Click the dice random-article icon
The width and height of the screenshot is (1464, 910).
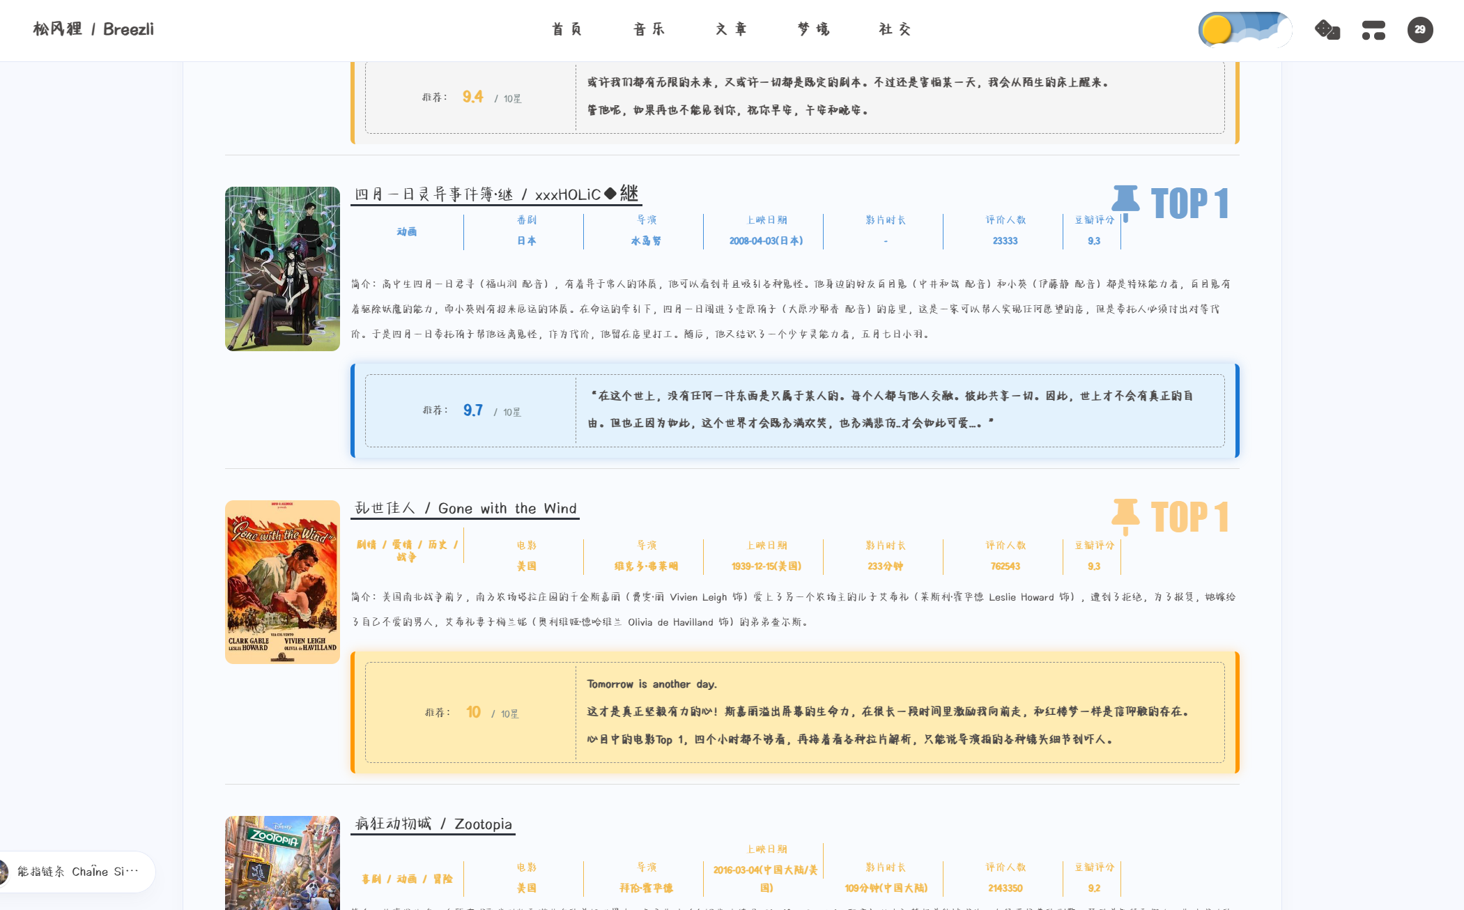point(1327,30)
